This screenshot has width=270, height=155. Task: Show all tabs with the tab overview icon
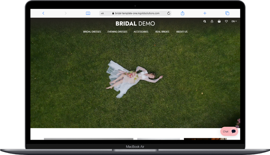click(227, 13)
